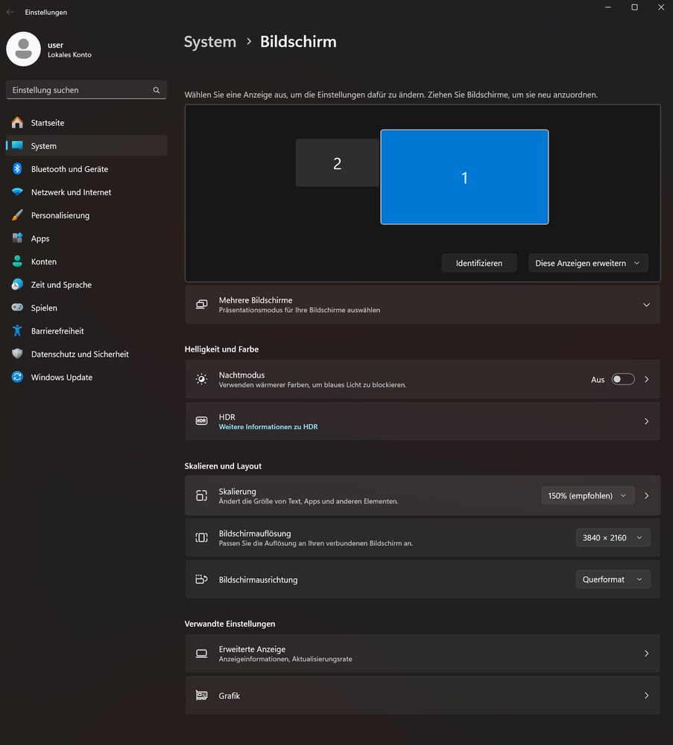Click the Barrierefreiheit accessibility icon
Image resolution: width=673 pixels, height=745 pixels.
pyautogui.click(x=17, y=331)
